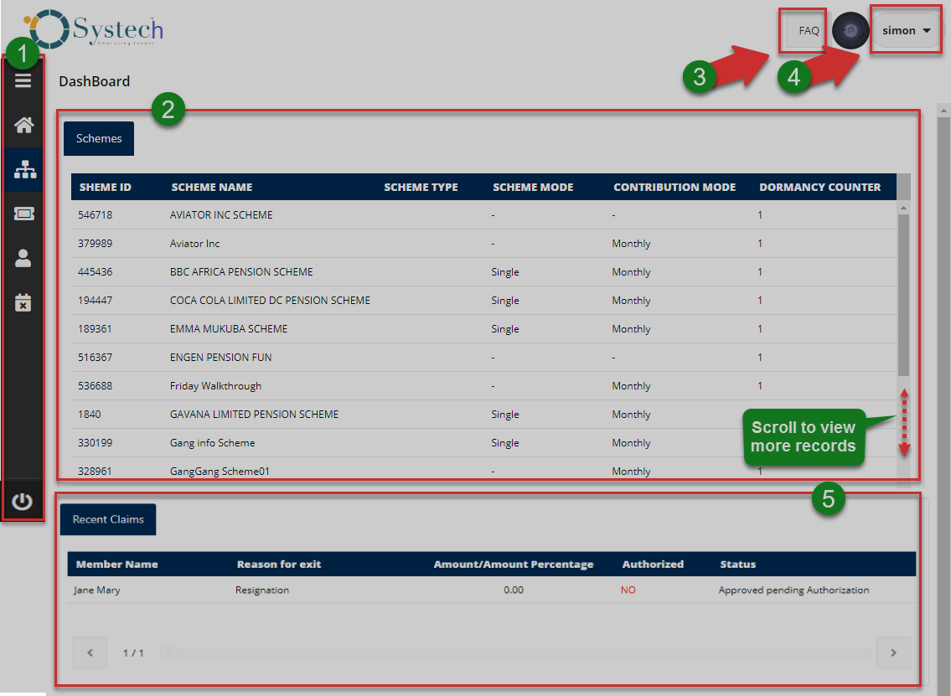Go to next page of recent claims
This screenshot has height=696, width=951.
(x=893, y=652)
